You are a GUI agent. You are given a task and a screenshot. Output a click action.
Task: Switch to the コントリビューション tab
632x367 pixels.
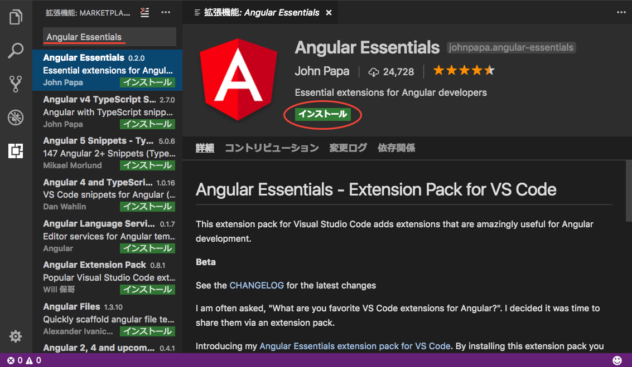tap(271, 148)
